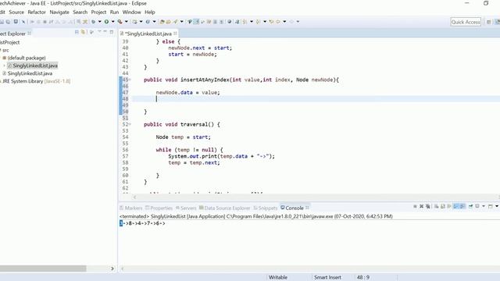The width and height of the screenshot is (500, 281).
Task: Click Smart Insert in status bar
Action: (327, 278)
